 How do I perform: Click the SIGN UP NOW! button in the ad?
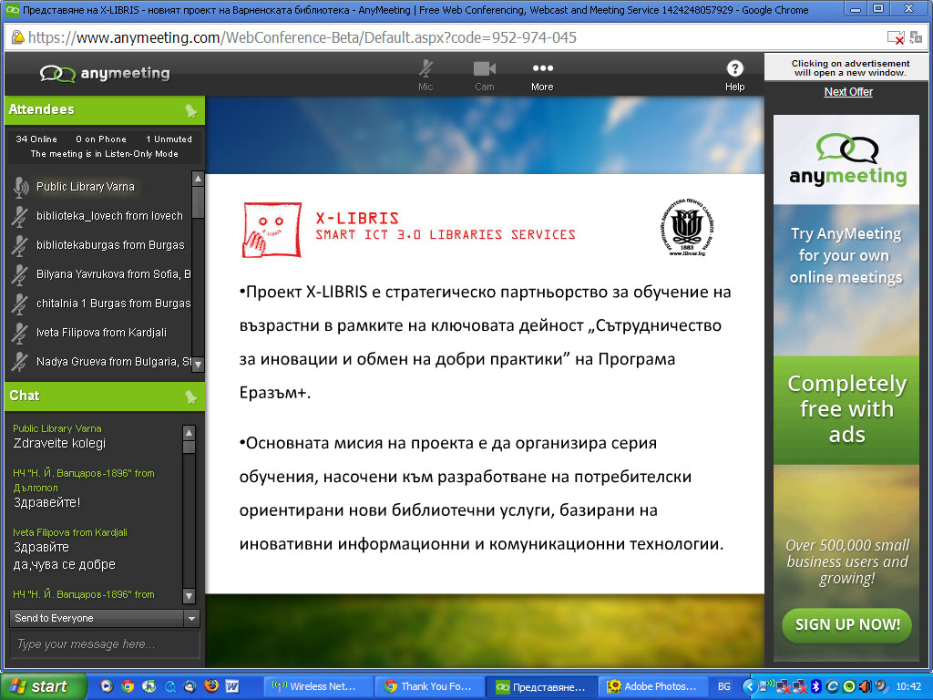point(847,625)
